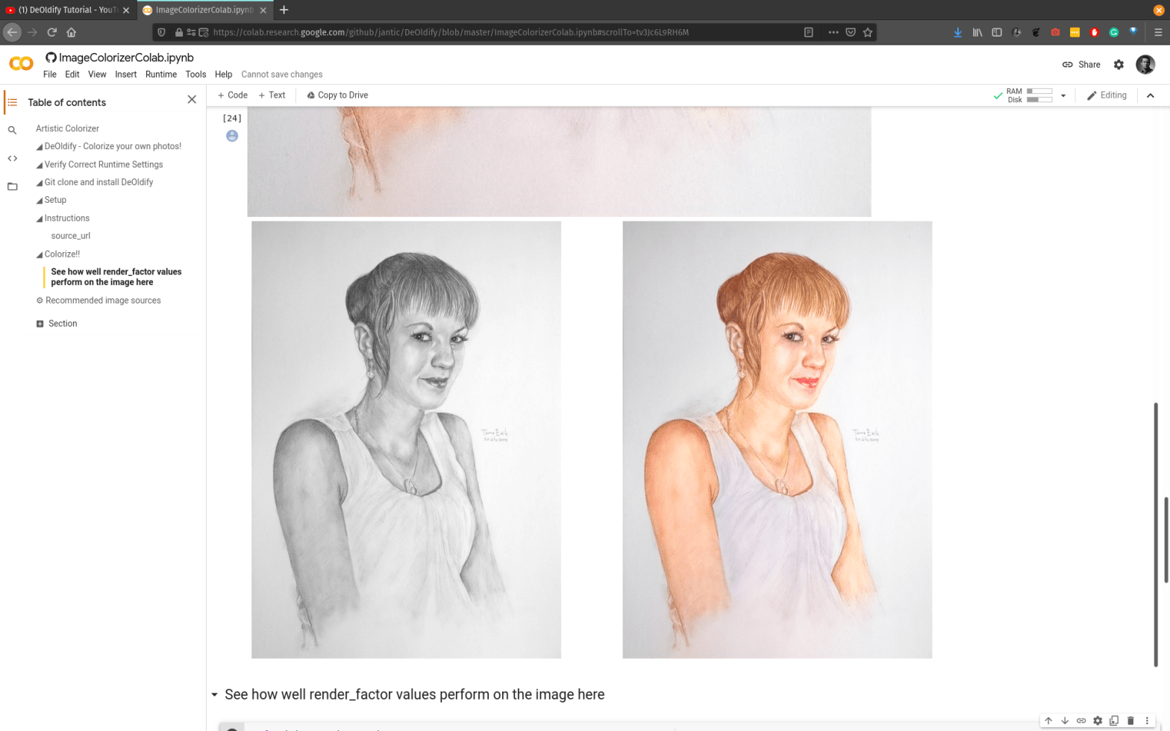The image size is (1170, 731).
Task: Click Copy to Drive button
Action: tap(337, 95)
